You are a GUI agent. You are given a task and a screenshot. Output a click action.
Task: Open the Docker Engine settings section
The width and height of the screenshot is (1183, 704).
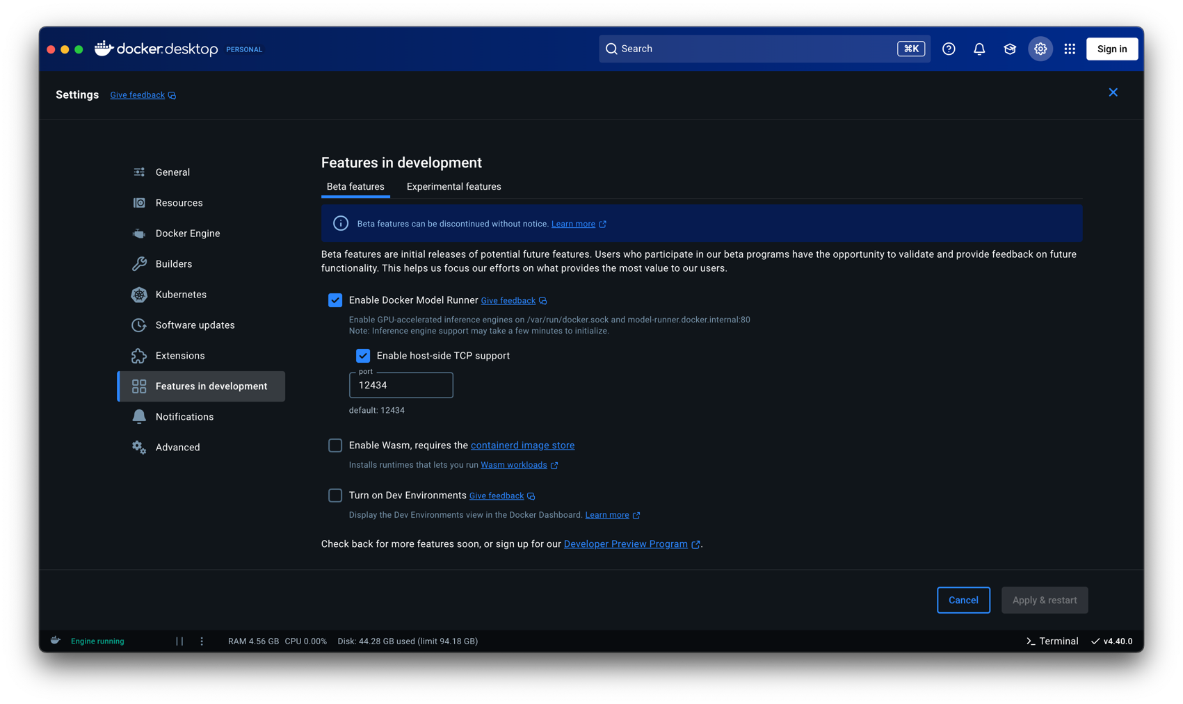point(201,234)
